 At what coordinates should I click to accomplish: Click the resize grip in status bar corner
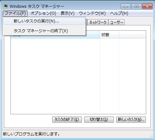(x=151, y=136)
